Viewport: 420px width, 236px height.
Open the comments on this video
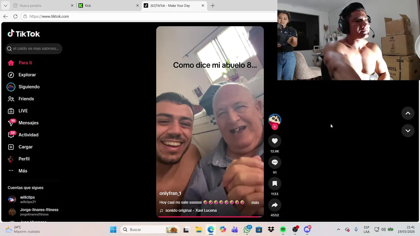[275, 162]
